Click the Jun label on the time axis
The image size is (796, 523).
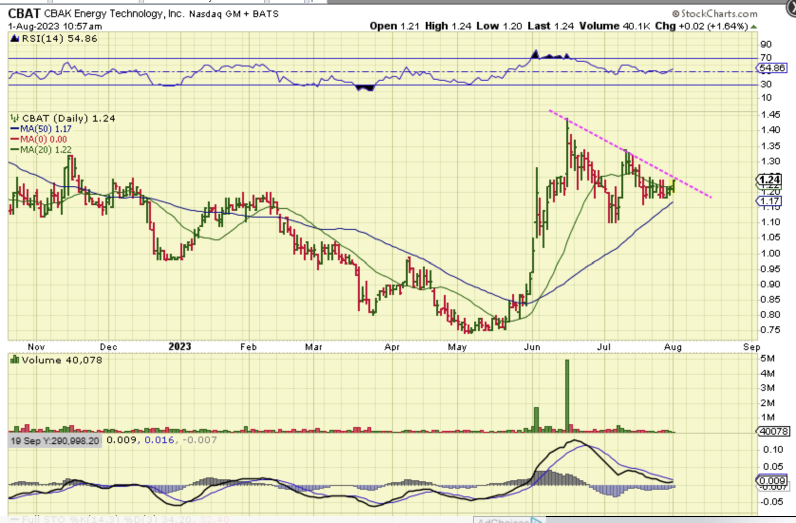(x=532, y=347)
